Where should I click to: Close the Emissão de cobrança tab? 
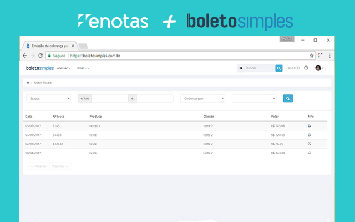coord(73,46)
